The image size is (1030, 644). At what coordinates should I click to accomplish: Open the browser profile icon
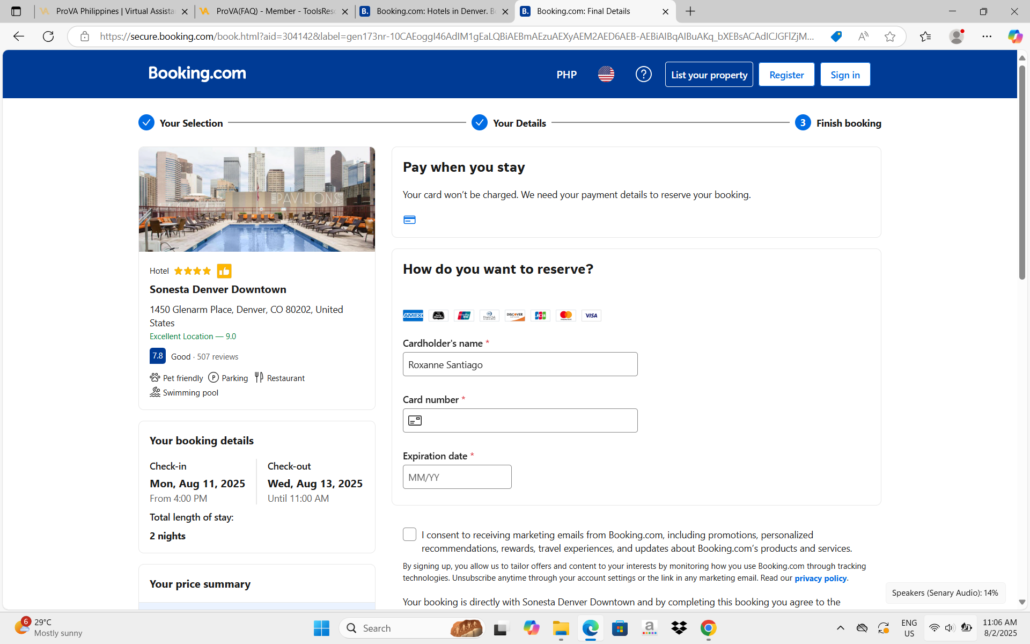point(957,36)
